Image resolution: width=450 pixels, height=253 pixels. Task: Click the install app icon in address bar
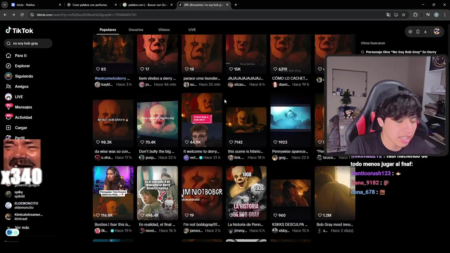click(x=396, y=15)
